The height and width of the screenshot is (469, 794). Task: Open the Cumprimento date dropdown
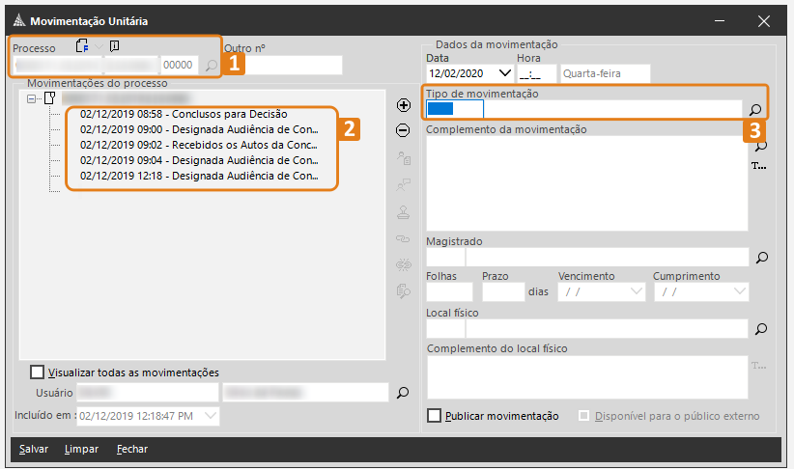pos(740,291)
